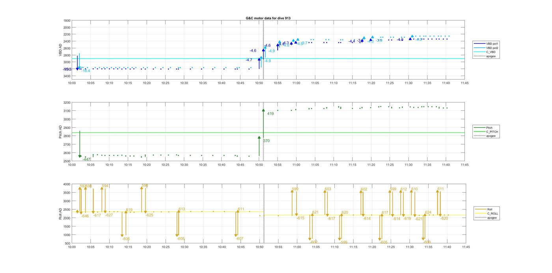Click the "Pitch AD" y-axis label

pos(60,132)
